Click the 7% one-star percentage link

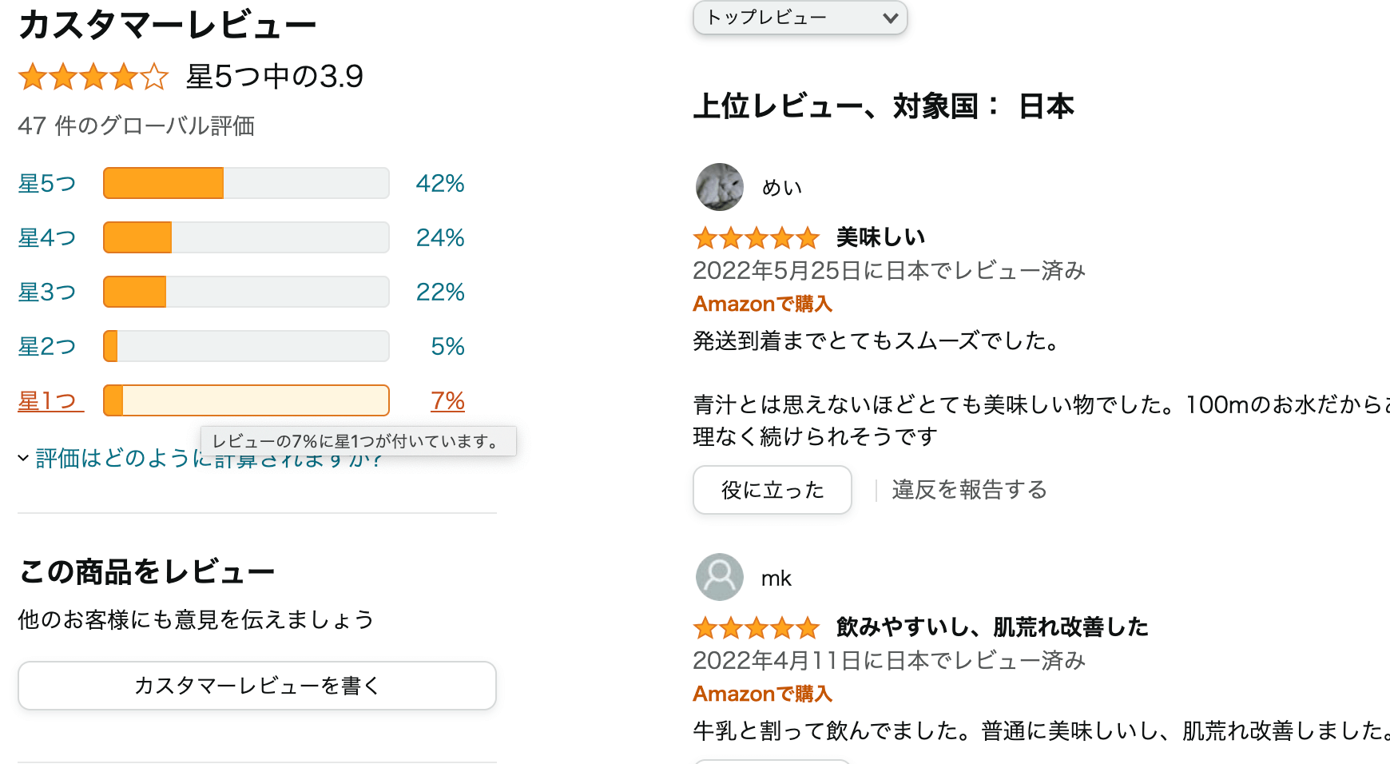pos(447,400)
